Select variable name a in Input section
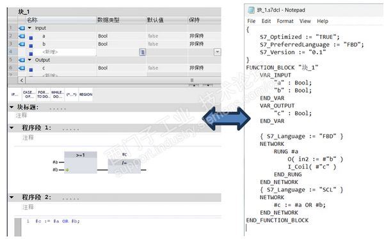 click(x=44, y=36)
